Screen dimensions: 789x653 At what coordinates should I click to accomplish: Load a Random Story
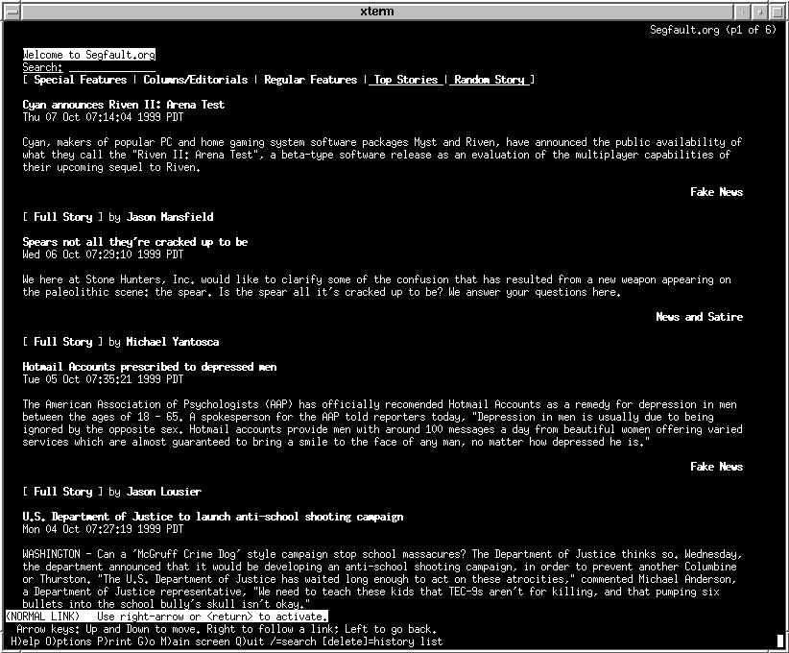pos(490,80)
